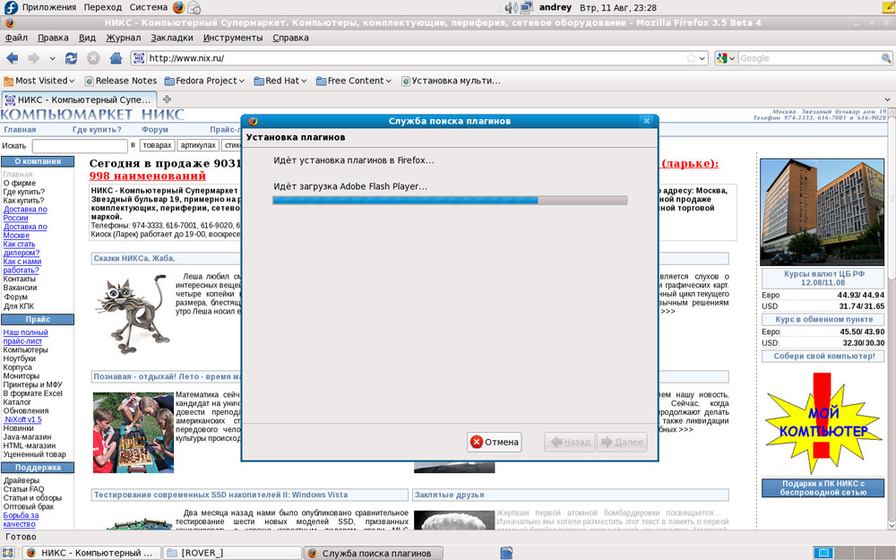Click the артикулах search button
896x560 pixels.
point(198,145)
